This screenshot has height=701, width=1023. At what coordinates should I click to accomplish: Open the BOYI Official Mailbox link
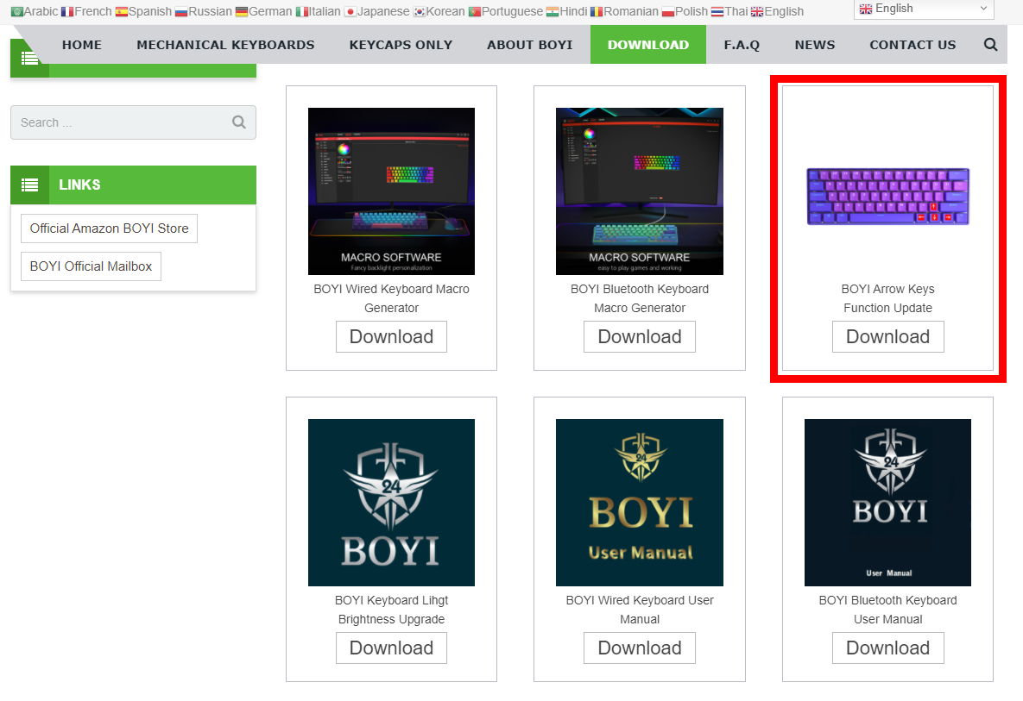(91, 266)
